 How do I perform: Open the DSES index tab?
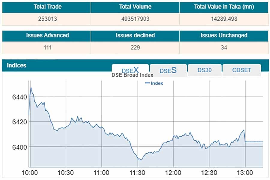(x=168, y=70)
